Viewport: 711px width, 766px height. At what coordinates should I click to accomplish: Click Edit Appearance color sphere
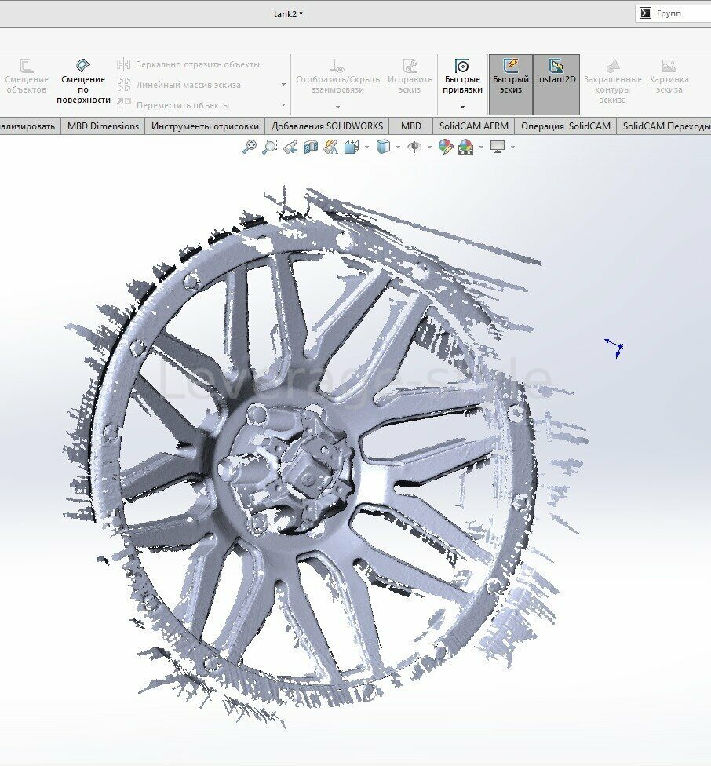445,147
